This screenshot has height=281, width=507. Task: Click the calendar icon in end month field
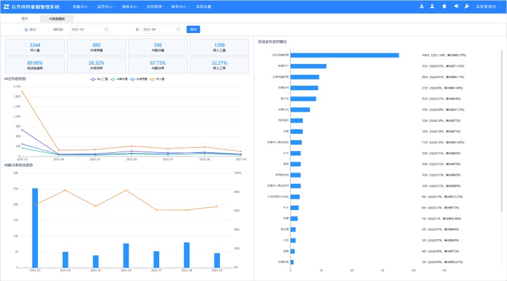[178, 29]
